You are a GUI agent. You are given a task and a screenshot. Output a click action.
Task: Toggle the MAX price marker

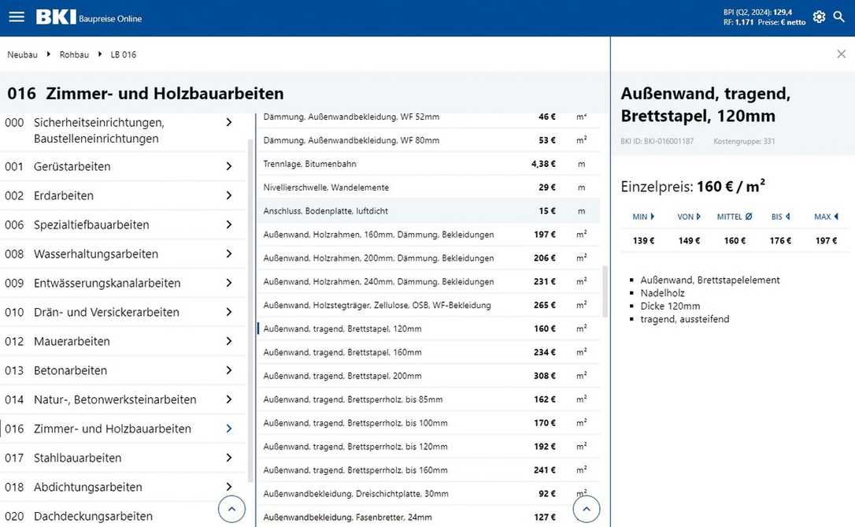[836, 217]
